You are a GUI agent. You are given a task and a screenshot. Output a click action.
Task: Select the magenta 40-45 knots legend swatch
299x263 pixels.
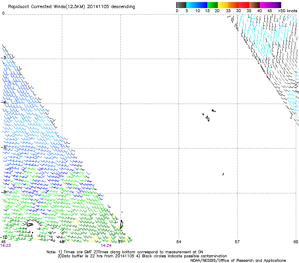[265, 5]
